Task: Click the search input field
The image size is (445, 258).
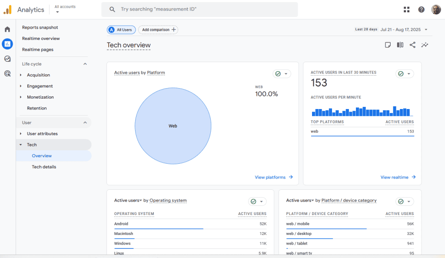Action: click(x=200, y=9)
